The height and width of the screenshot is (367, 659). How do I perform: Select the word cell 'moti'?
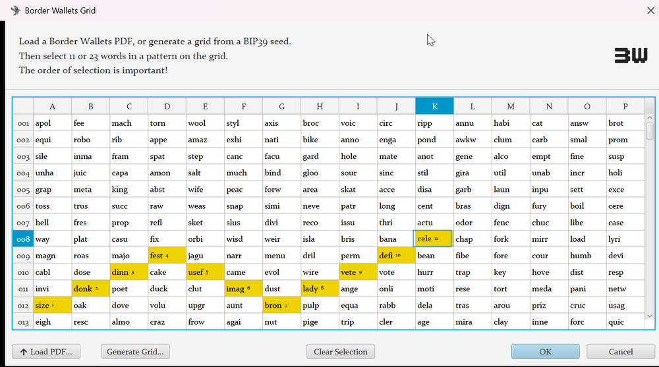(434, 289)
